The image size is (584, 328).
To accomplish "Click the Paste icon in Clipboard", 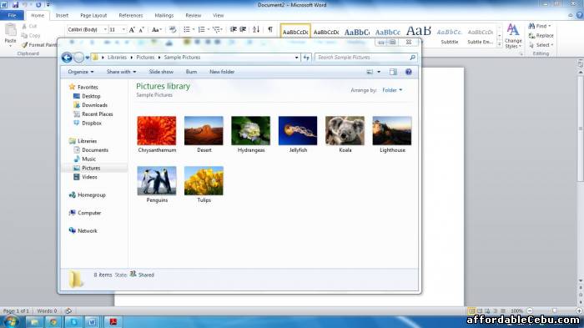I will (x=10, y=33).
